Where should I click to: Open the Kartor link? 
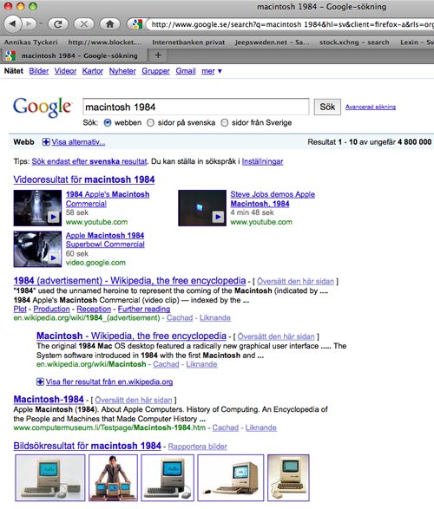coord(93,71)
